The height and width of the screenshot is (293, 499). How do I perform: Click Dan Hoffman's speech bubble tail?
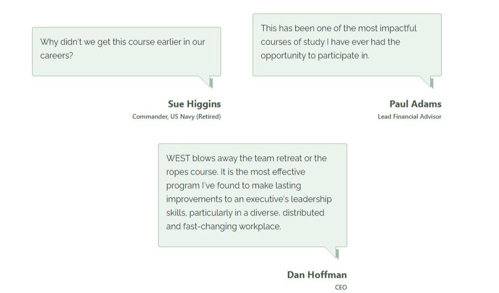point(332,253)
